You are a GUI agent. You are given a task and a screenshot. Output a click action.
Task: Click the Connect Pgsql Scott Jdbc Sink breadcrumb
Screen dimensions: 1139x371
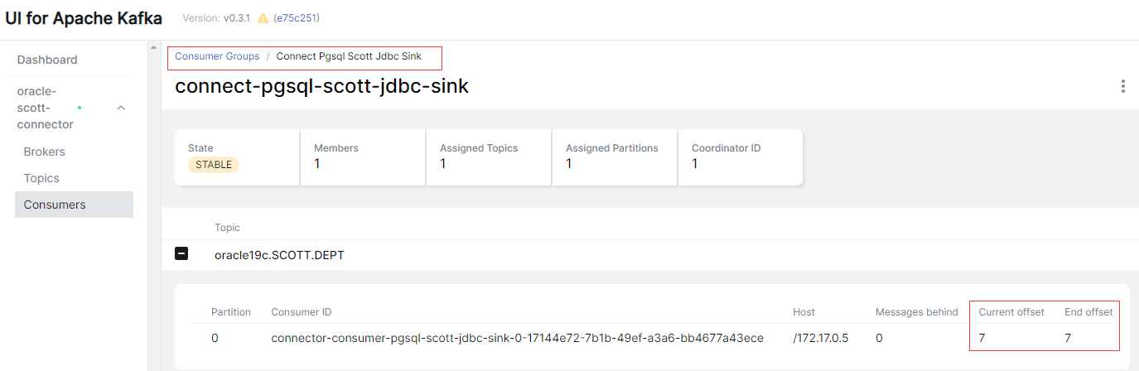coord(349,56)
